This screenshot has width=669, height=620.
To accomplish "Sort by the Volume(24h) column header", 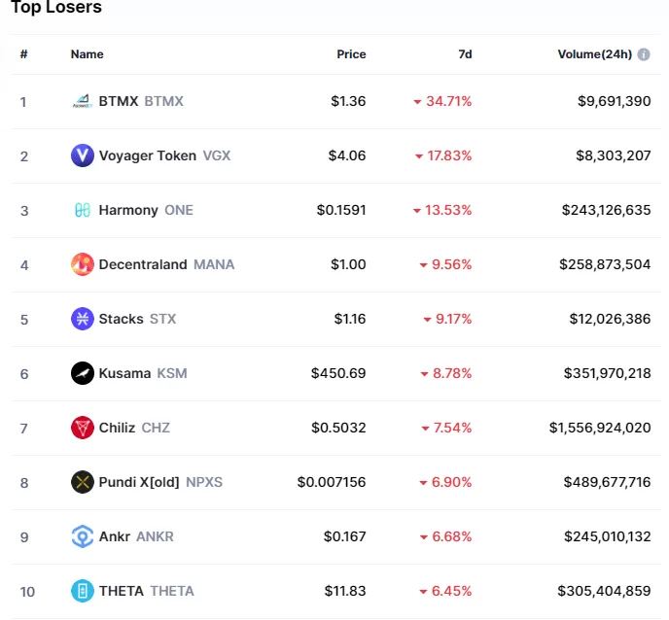I will (x=593, y=54).
